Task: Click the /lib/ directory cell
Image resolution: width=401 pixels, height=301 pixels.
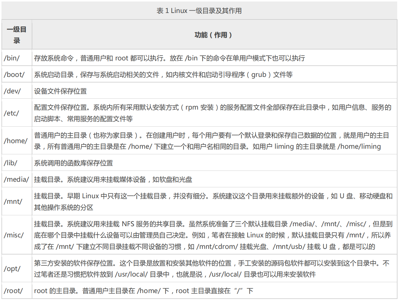Action: click(17, 163)
